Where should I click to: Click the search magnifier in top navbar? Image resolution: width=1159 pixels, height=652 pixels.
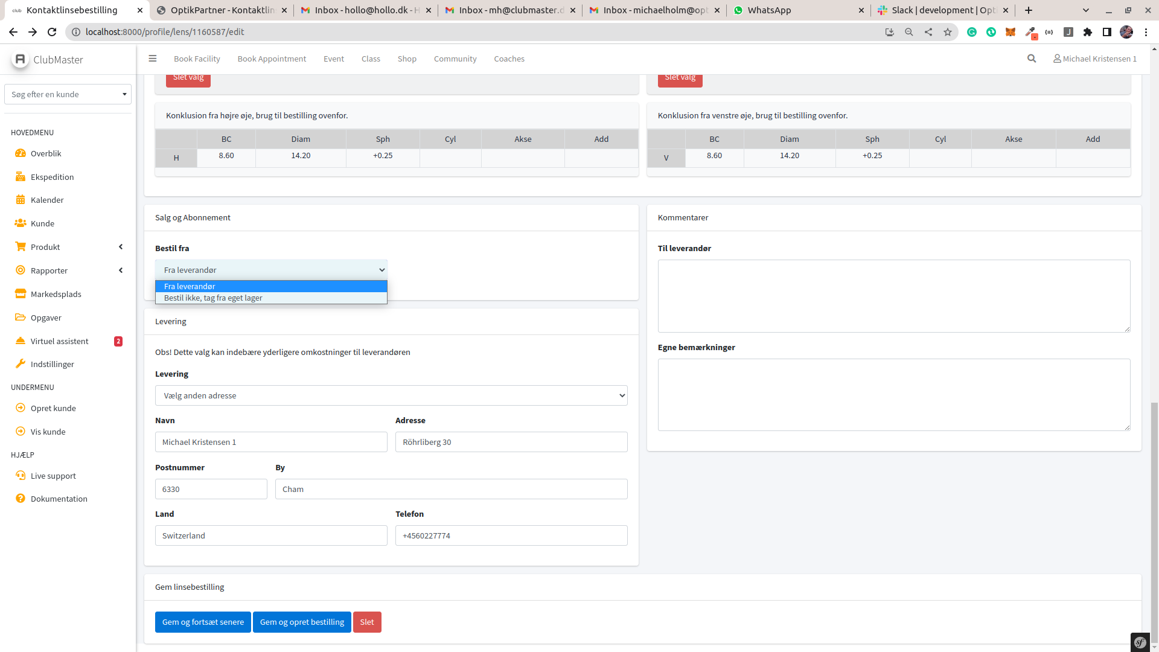(1032, 59)
